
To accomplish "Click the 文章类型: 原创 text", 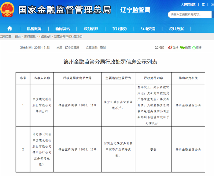I will 96,48.
